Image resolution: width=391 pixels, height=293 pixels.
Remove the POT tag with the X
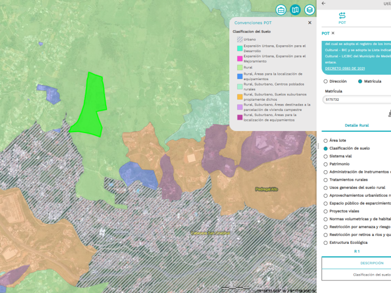pyautogui.click(x=333, y=33)
